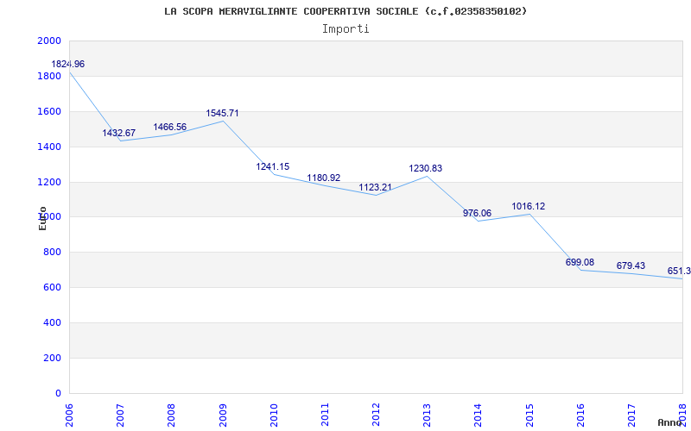Click x-axis year label 2011
691x431 pixels.
tap(325, 415)
